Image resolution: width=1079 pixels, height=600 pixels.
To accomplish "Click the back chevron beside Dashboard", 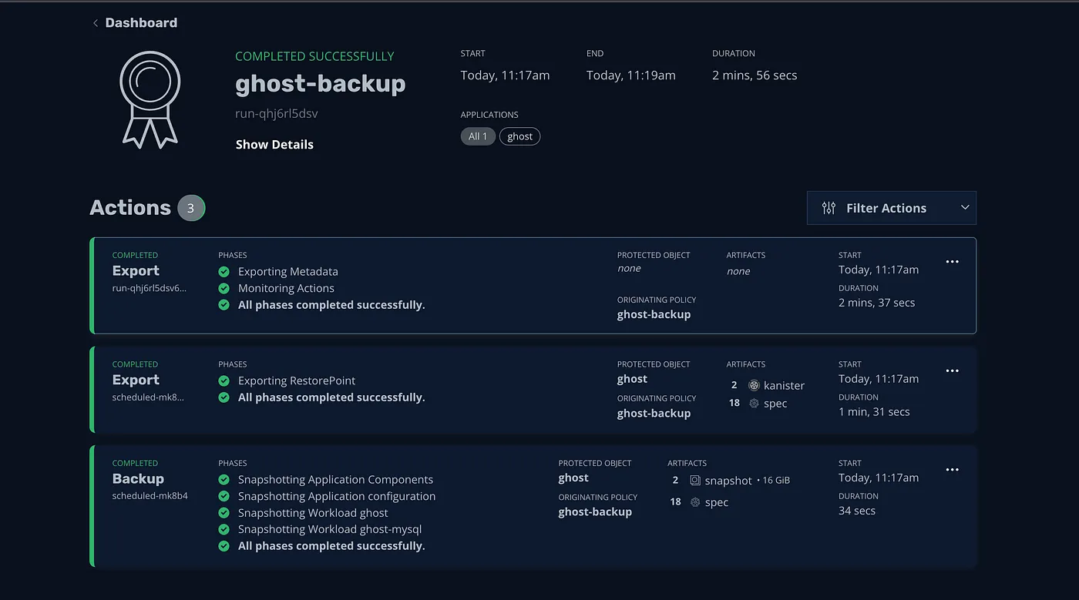I will tap(96, 23).
